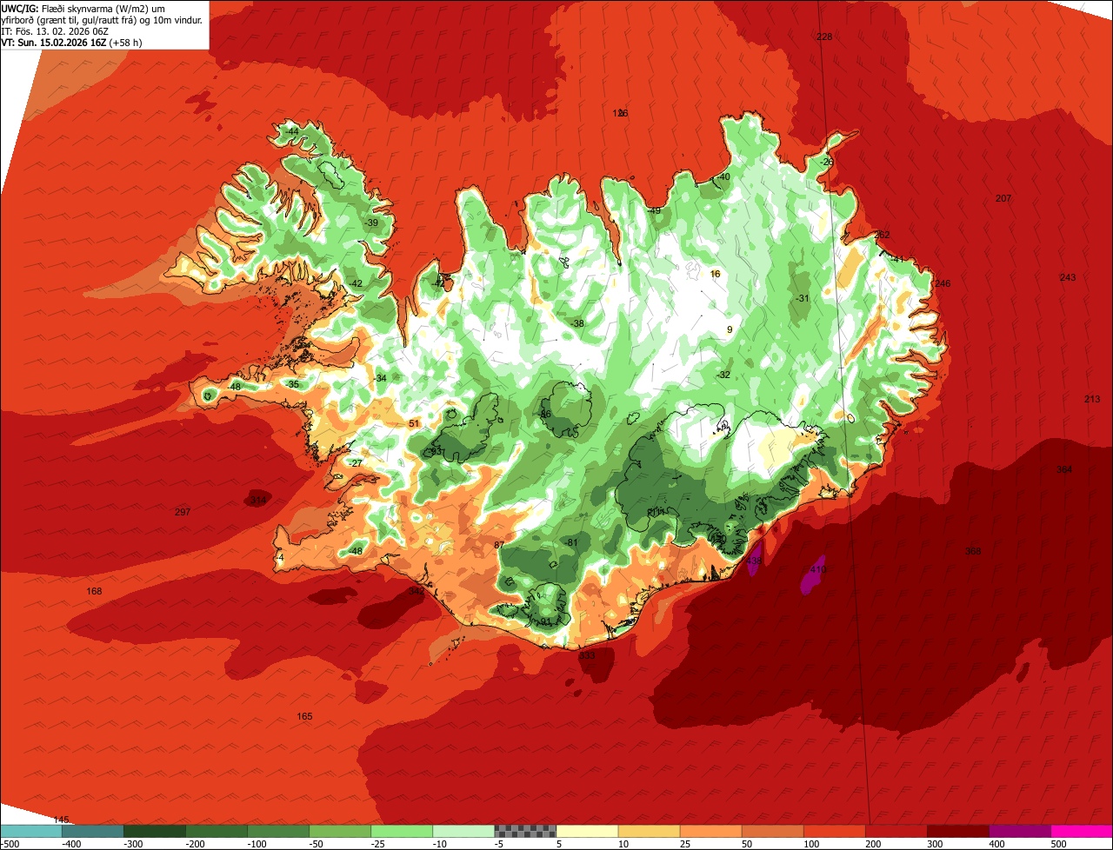Screen dimensions: 1113x850
Task: Click the bright magenta swatch right of 500
Action: click(x=1082, y=830)
